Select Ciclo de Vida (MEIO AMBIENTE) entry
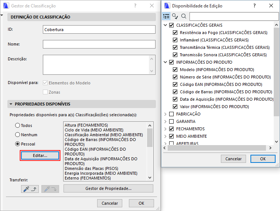280x211 pixels. 94,130
